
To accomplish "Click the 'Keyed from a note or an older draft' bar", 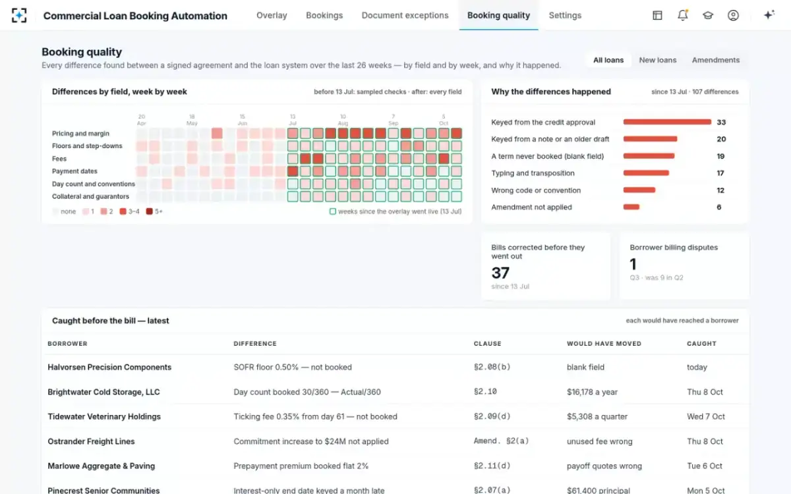I will (x=651, y=139).
